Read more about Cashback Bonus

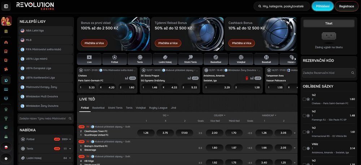click(242, 43)
